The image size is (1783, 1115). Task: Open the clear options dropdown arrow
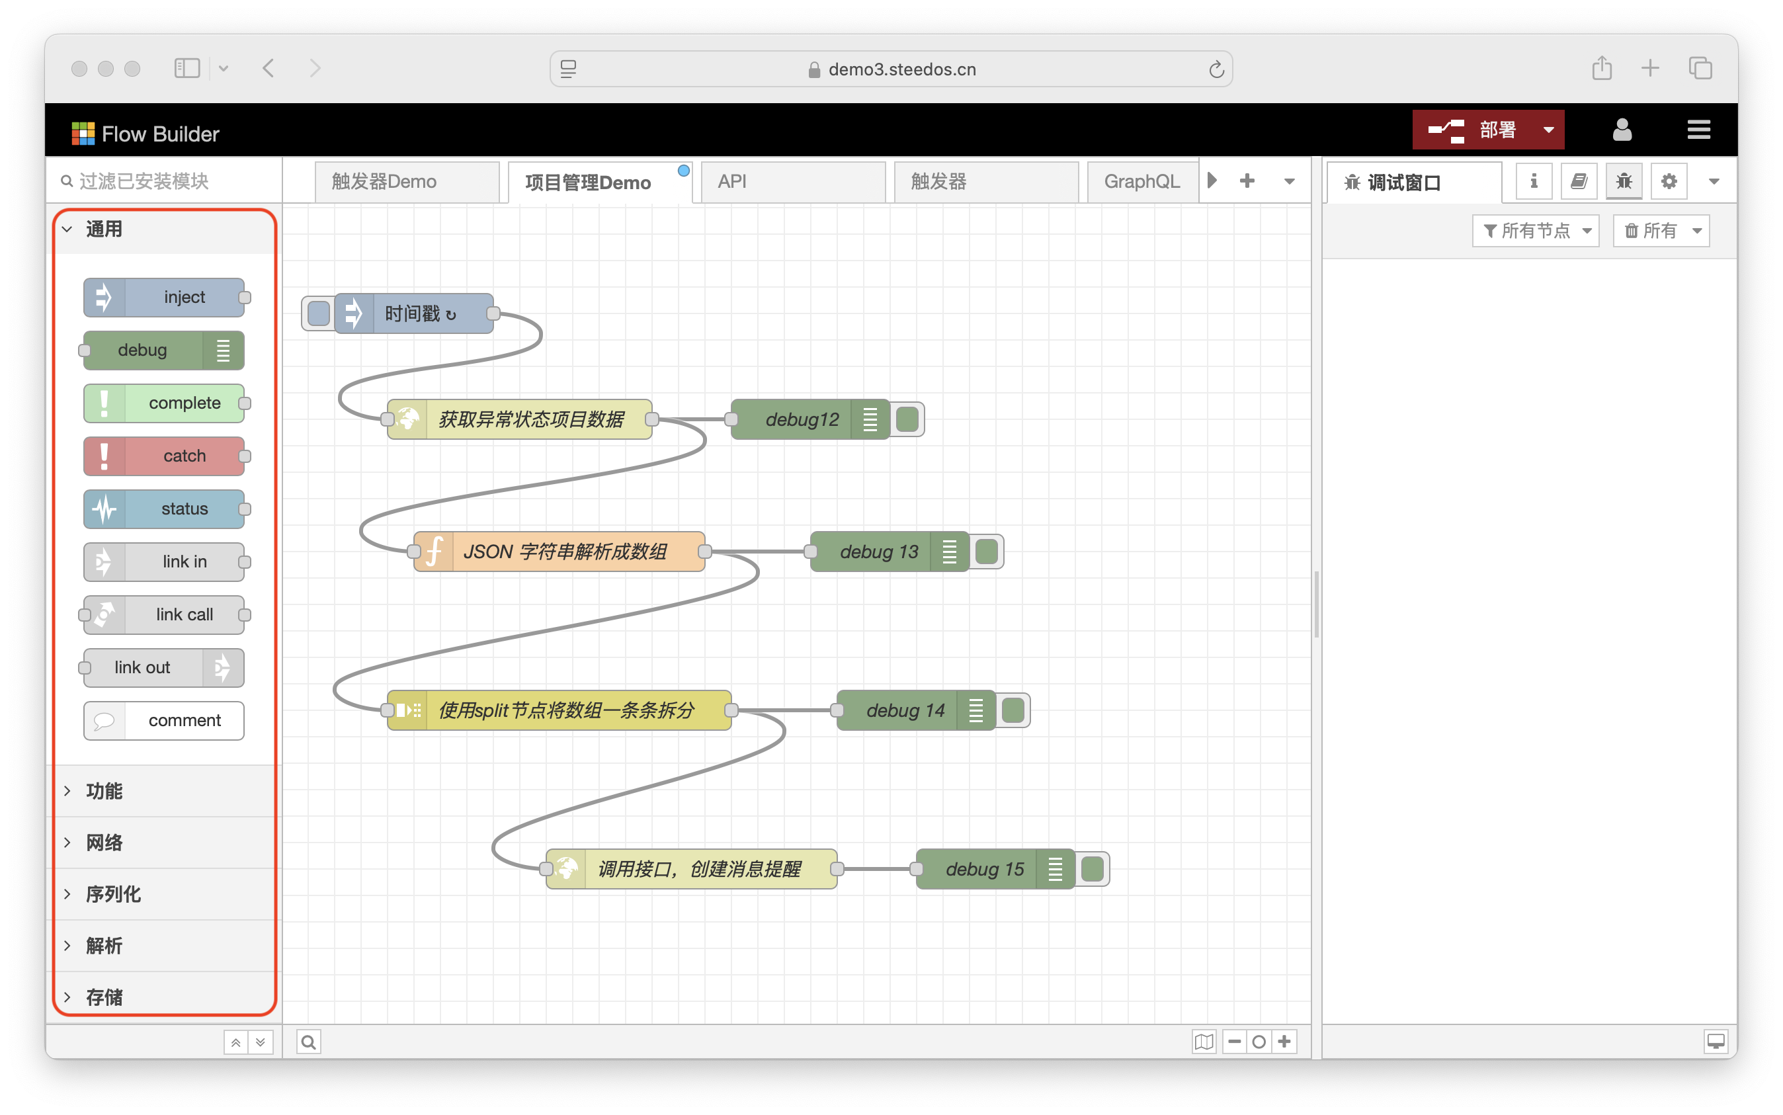click(1697, 231)
